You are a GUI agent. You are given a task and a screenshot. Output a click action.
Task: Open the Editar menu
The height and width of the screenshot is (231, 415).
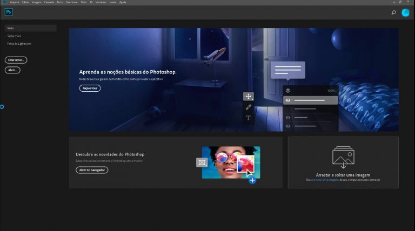[x=25, y=2]
